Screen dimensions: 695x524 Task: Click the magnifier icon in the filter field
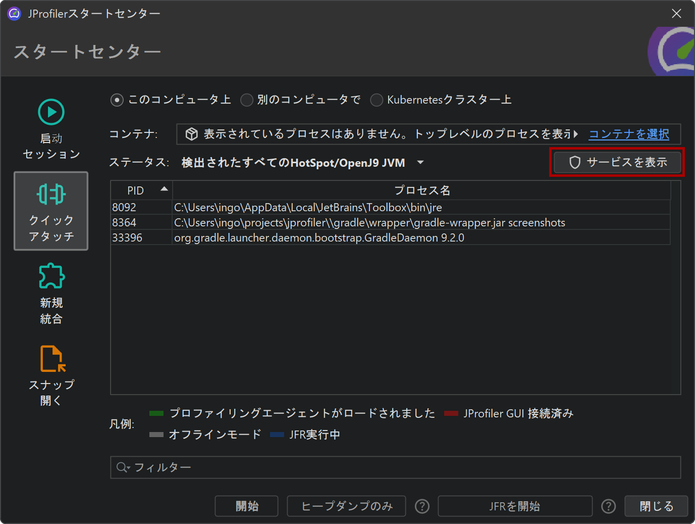click(x=122, y=467)
